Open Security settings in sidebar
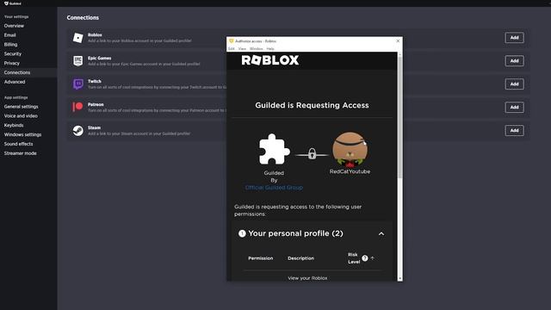The image size is (551, 310). pos(13,53)
